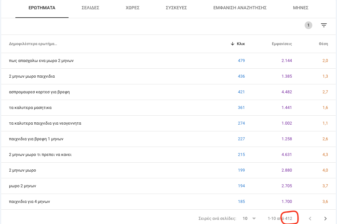
Task: Open the ΧΩΡΕΣ tab
Action: tap(132, 8)
